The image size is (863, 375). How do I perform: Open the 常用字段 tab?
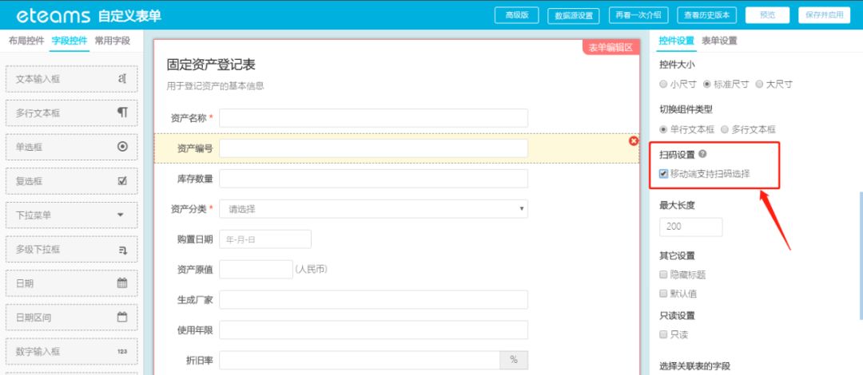click(112, 41)
